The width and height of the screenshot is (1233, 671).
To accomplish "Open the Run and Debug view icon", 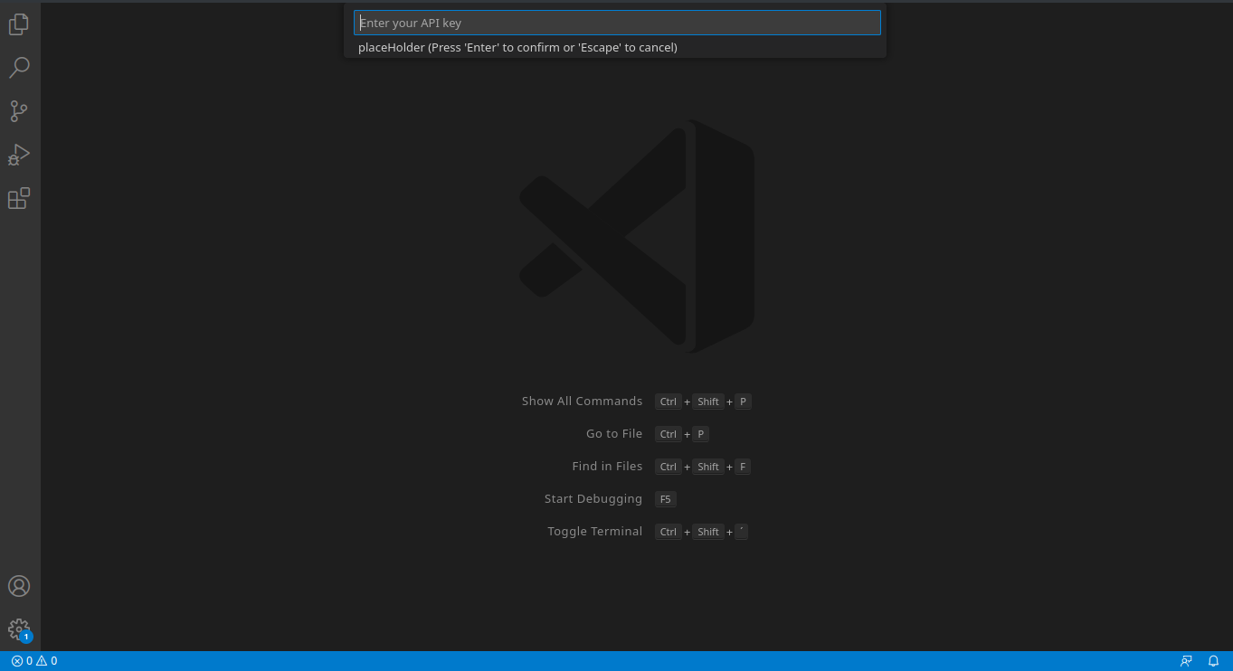I will 19,155.
